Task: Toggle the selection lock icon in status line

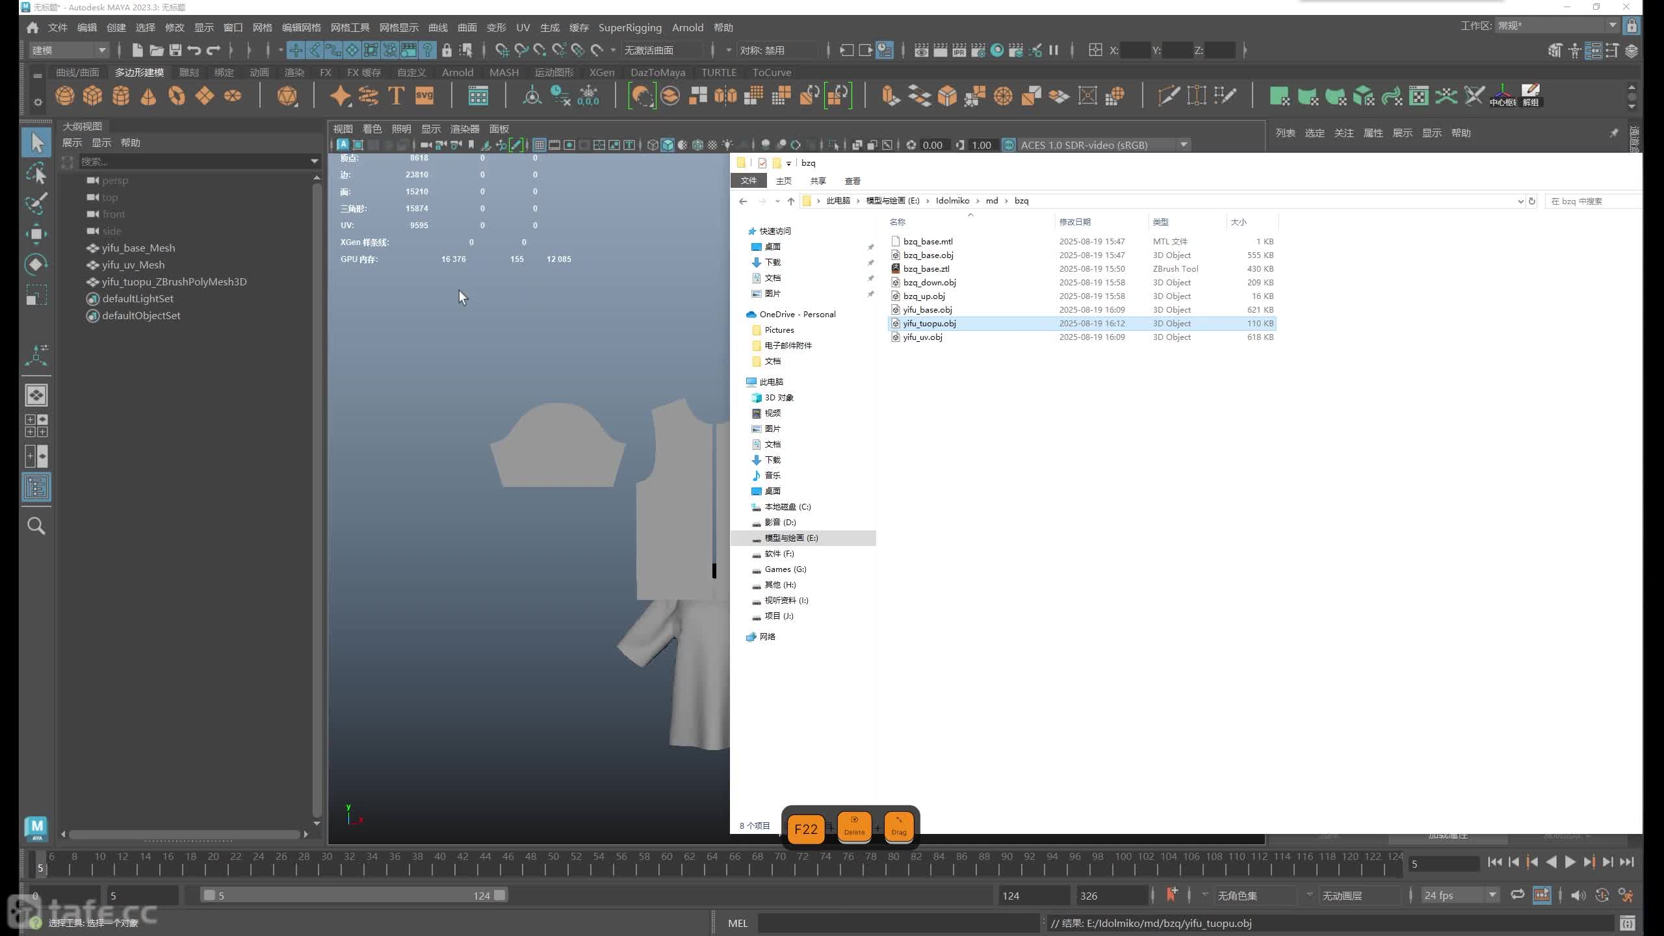Action: point(447,50)
